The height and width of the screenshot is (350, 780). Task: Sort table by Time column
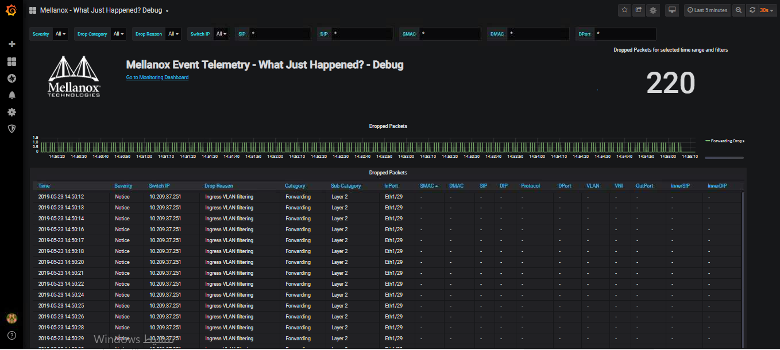coord(44,186)
